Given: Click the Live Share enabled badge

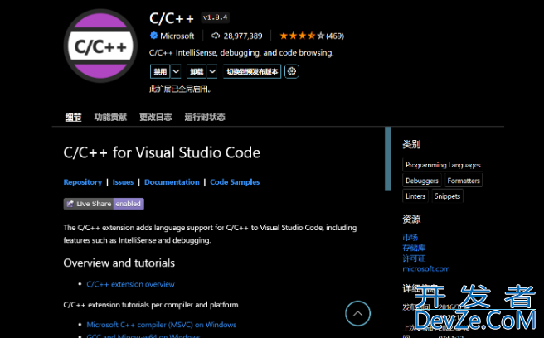Looking at the screenshot, I should coord(104,204).
